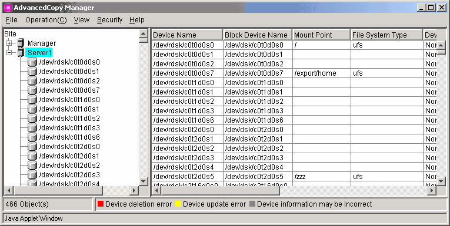This screenshot has height=226, width=450.
Task: Click gray Device information may be incorrect swatch
Action: pos(252,204)
